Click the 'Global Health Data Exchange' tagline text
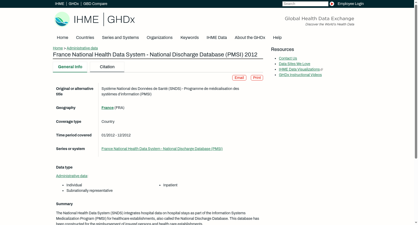 click(x=320, y=19)
